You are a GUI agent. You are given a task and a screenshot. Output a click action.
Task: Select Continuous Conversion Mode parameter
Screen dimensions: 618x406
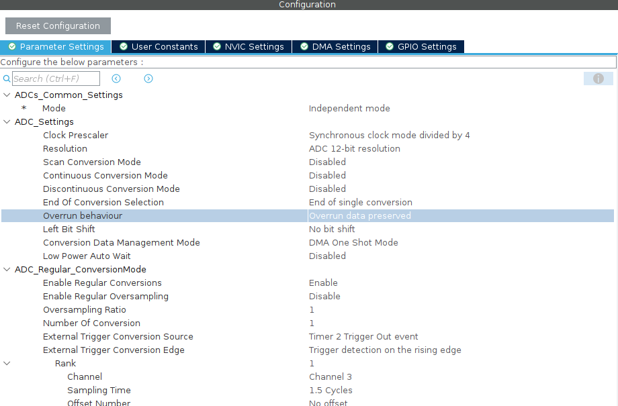point(105,175)
